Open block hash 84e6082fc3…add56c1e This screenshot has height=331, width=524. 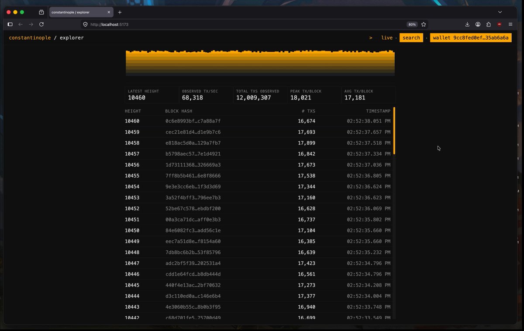pos(193,230)
